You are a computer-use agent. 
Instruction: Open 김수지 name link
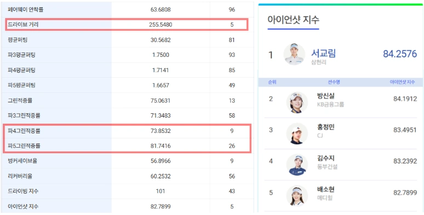point(325,158)
